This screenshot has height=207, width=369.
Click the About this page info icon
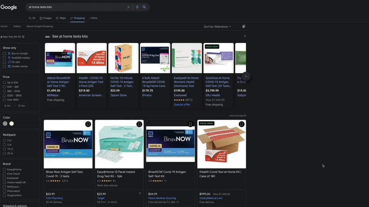[x=245, y=116]
